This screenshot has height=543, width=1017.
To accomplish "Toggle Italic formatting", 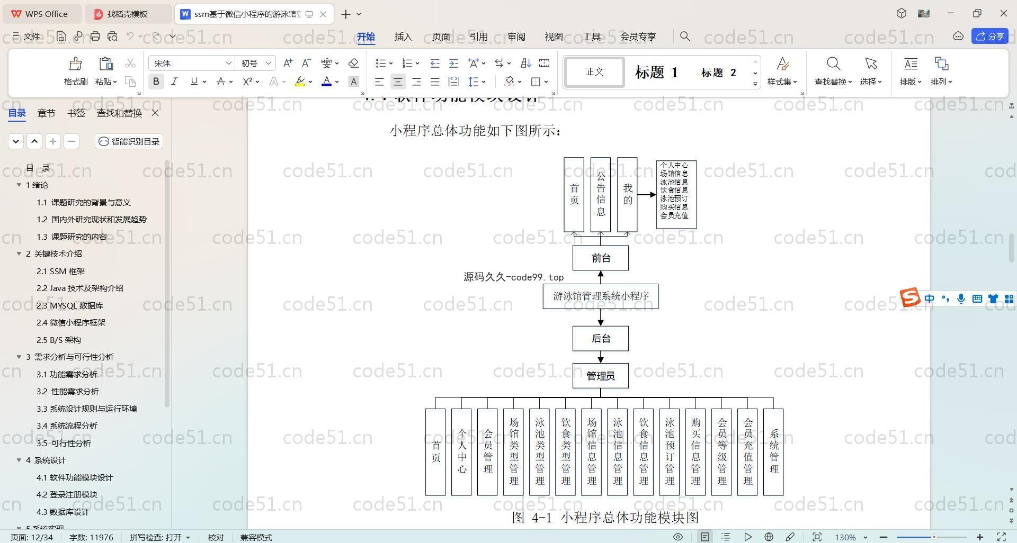I will (x=174, y=82).
